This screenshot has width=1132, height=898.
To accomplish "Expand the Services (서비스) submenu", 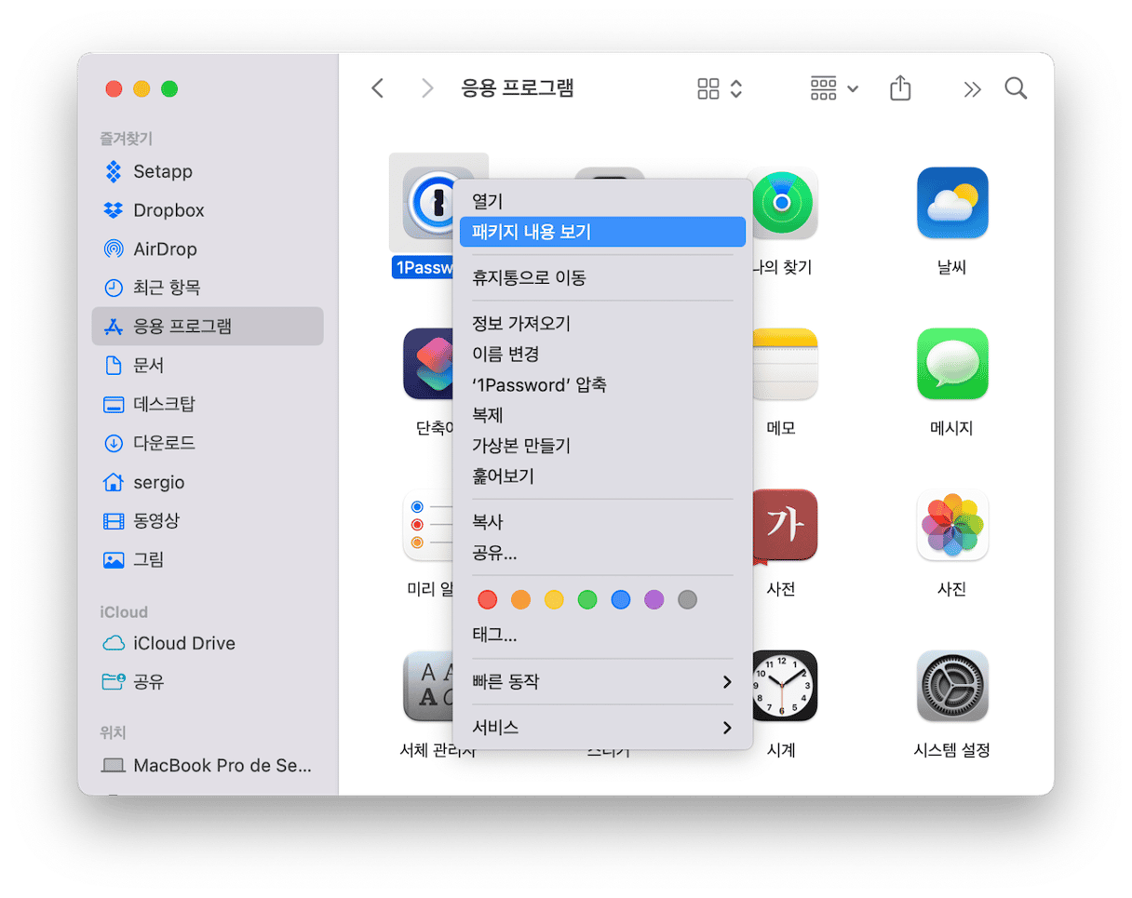I will tap(601, 728).
